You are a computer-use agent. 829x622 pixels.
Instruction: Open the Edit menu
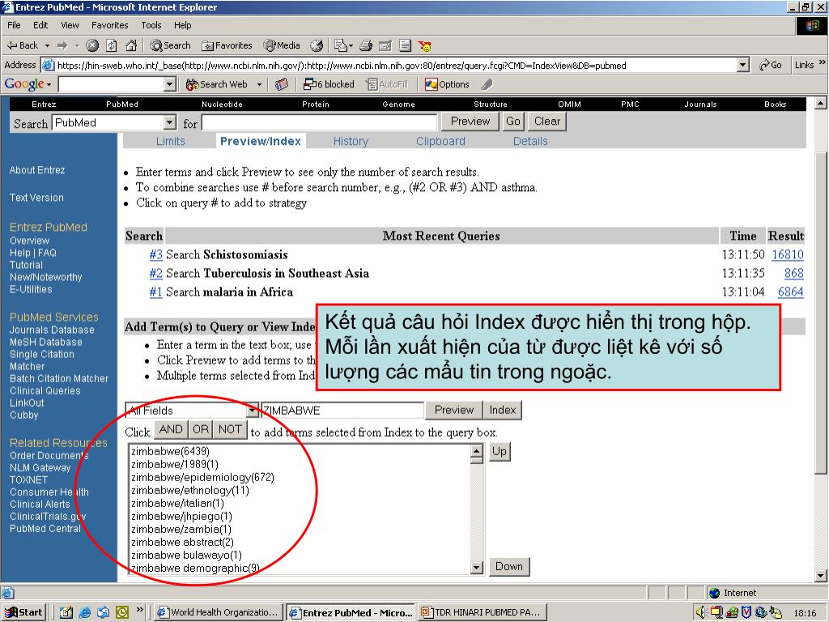[x=40, y=25]
